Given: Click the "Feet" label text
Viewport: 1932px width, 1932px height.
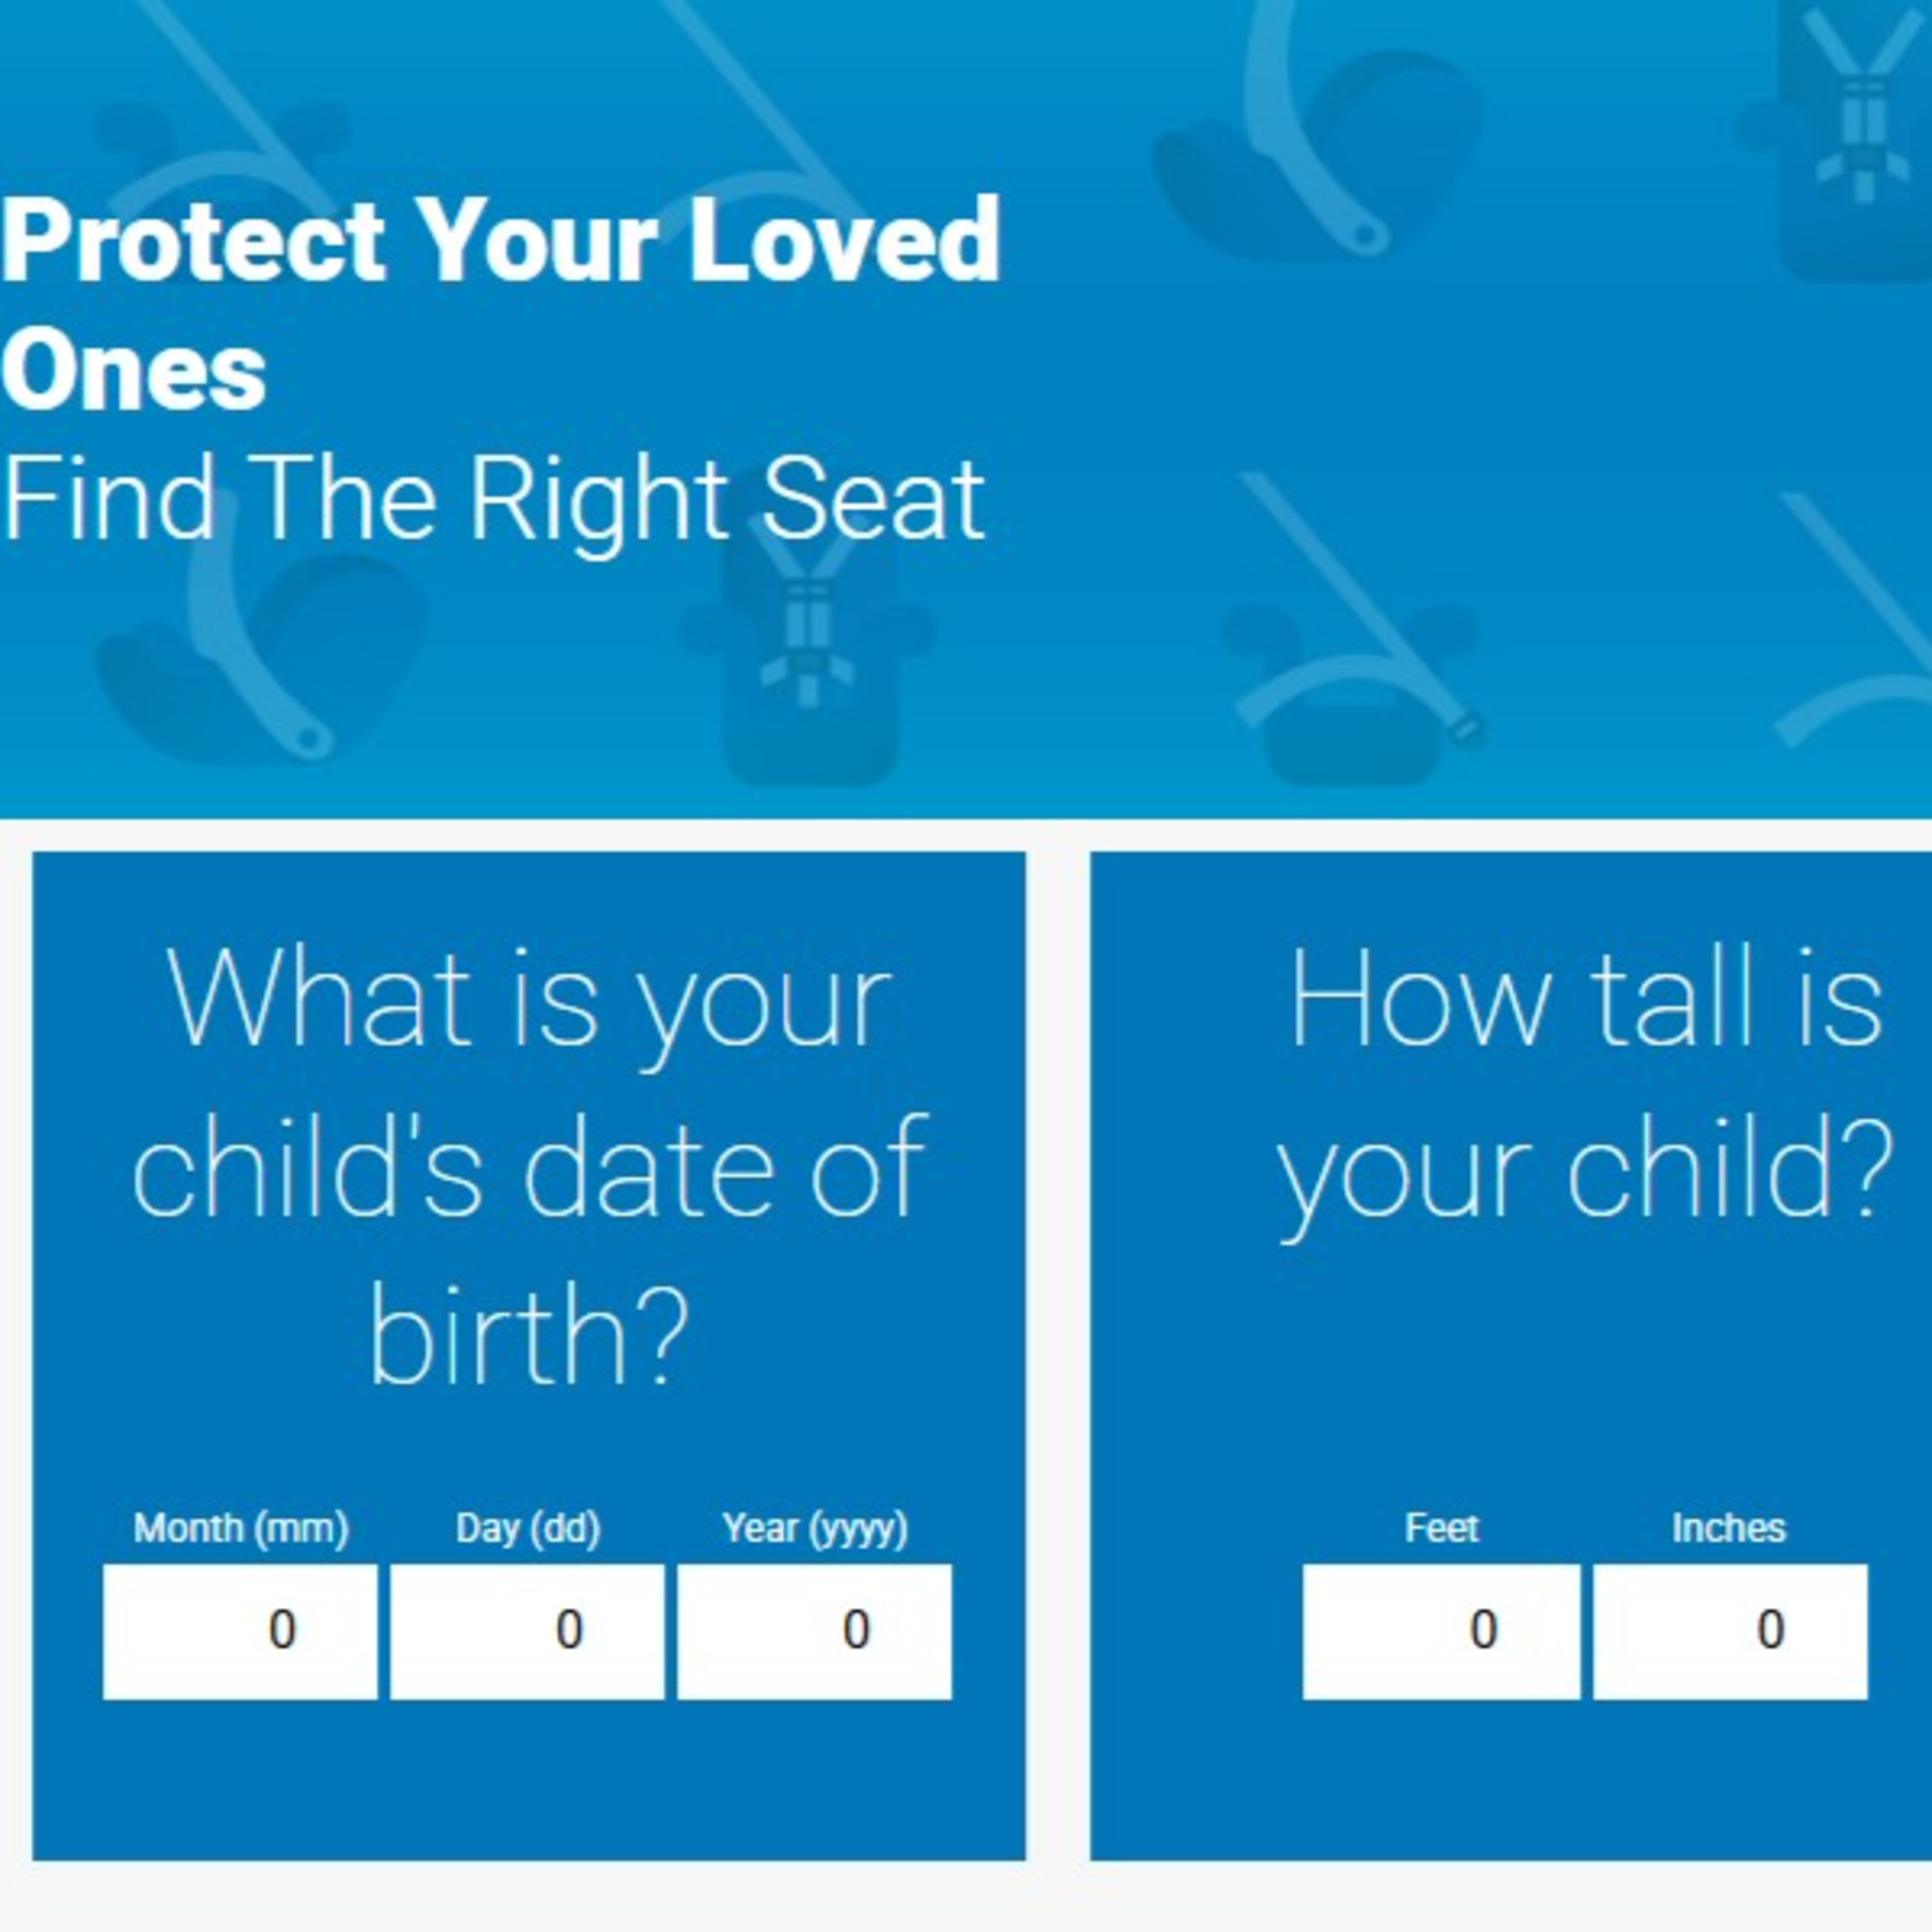Looking at the screenshot, I should (1440, 1528).
